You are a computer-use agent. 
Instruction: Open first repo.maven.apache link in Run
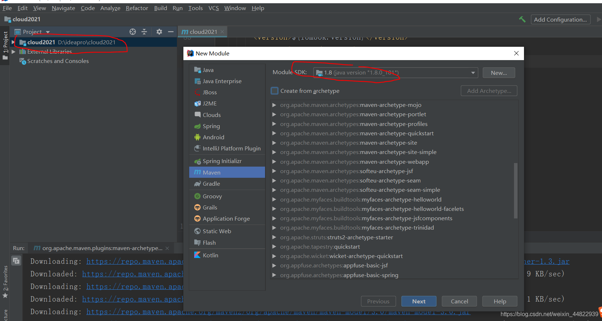pyautogui.click(x=135, y=261)
